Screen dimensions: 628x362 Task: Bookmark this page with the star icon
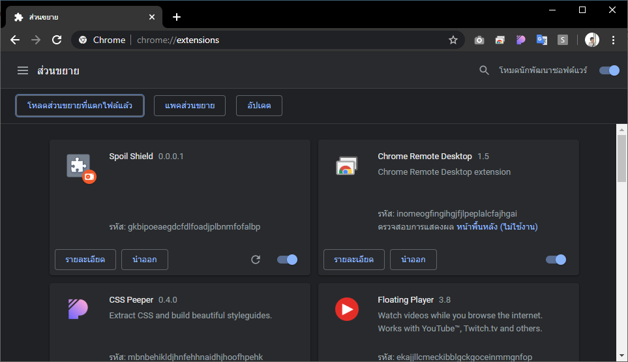[x=453, y=40]
